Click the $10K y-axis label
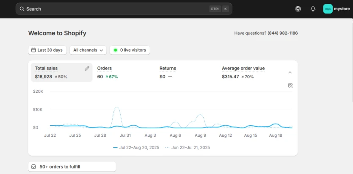 pyautogui.click(x=38, y=110)
